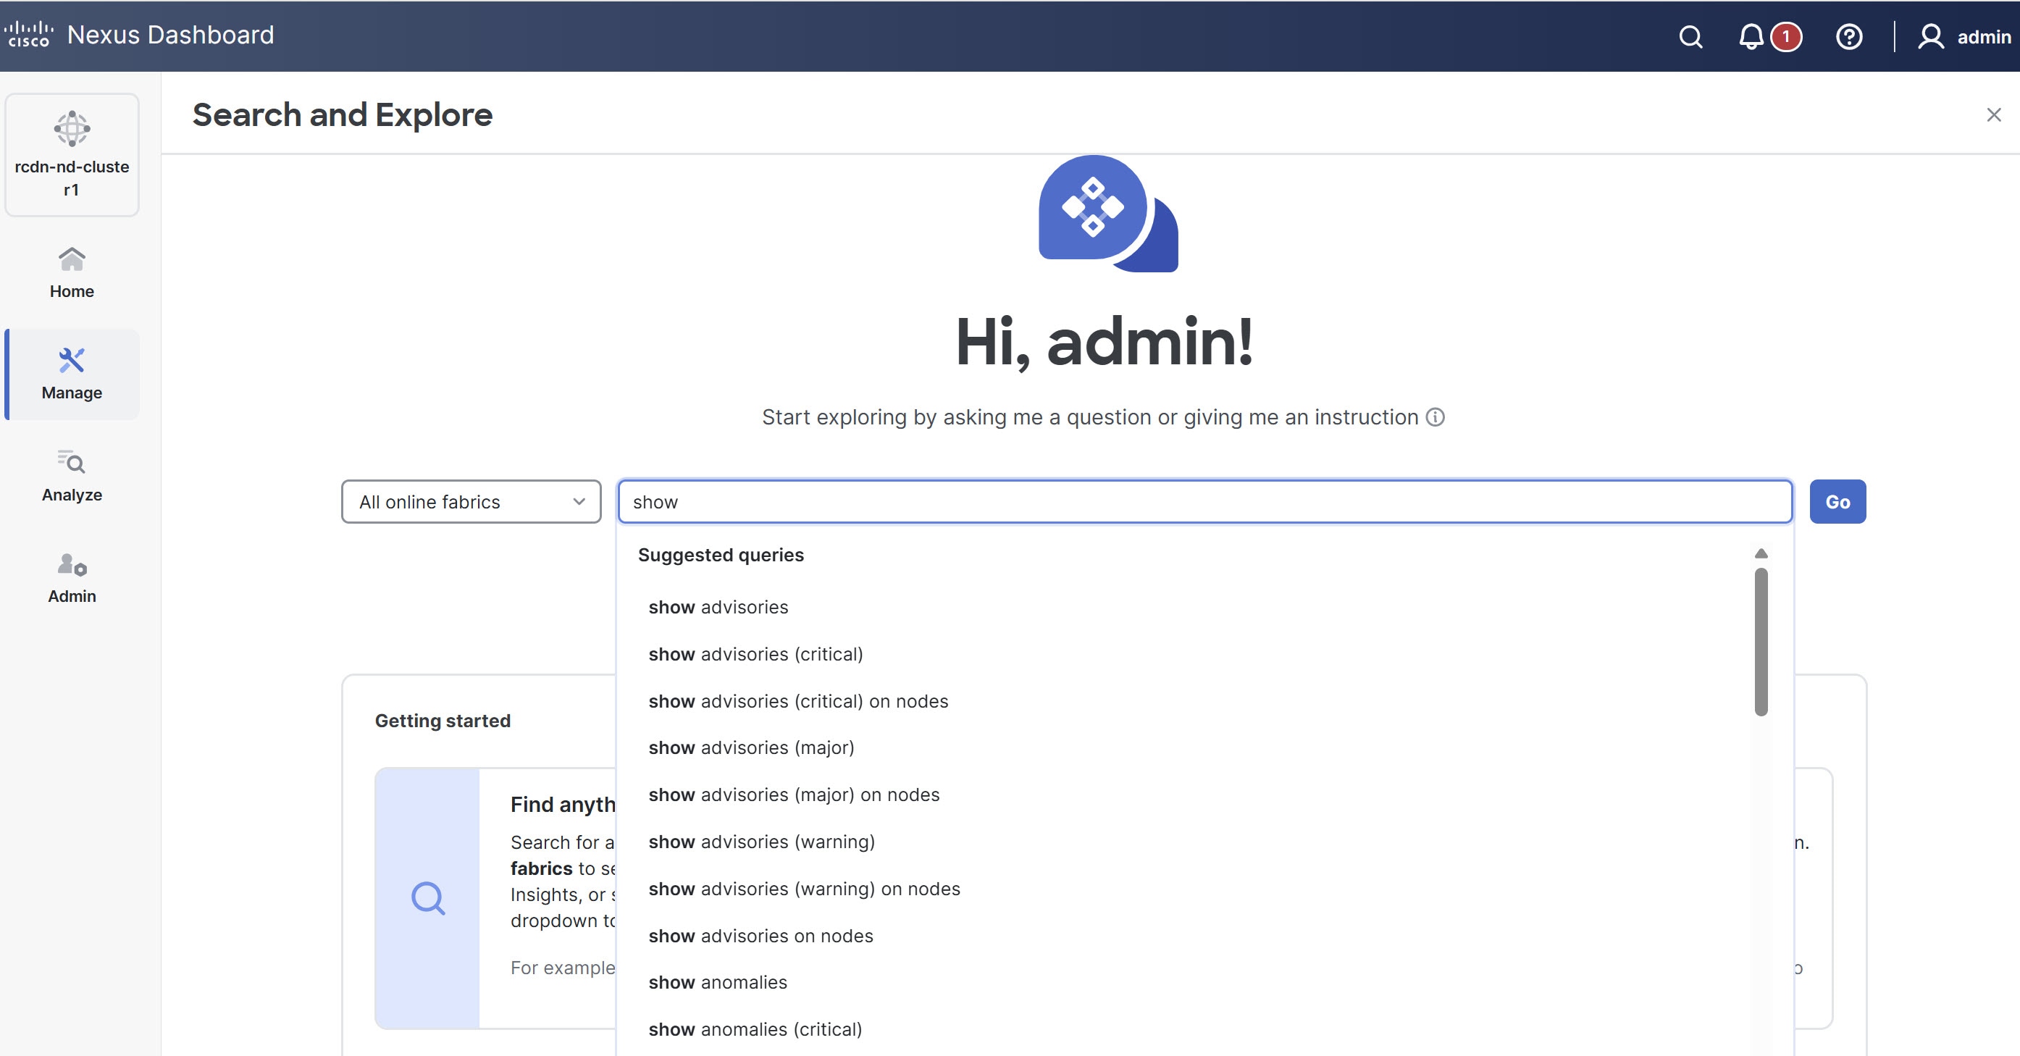Open the Manage sidebar menu
Viewport: 2020px width, 1056px height.
click(72, 373)
